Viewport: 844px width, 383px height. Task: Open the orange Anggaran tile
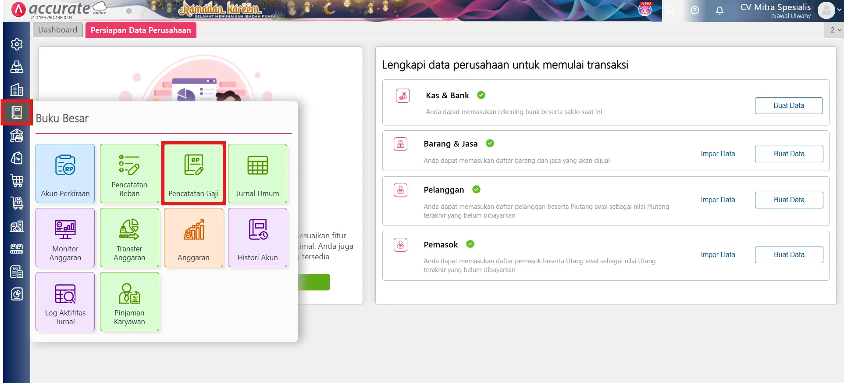pos(193,237)
